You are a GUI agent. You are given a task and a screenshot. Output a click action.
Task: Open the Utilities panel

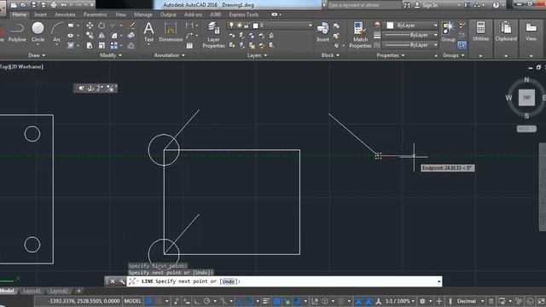coord(480,32)
